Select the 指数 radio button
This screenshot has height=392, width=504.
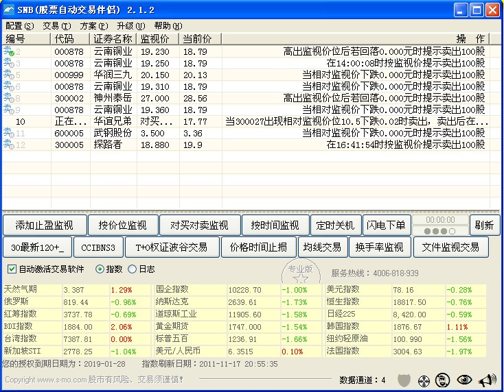pyautogui.click(x=100, y=269)
